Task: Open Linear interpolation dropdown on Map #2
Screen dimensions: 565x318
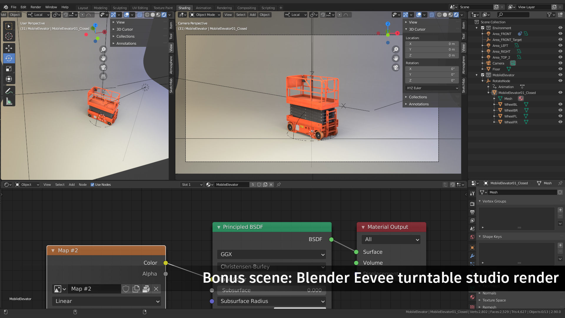Action: pos(106,301)
